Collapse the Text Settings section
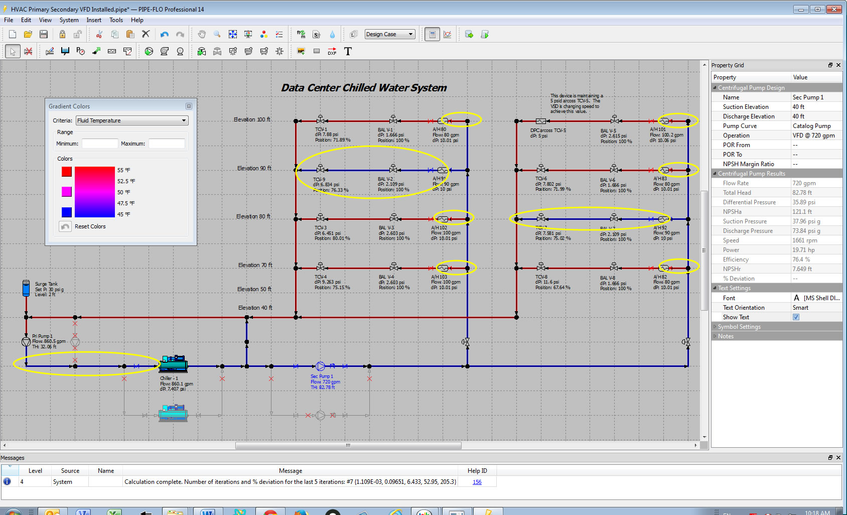Viewport: 847px width, 515px height. click(715, 288)
